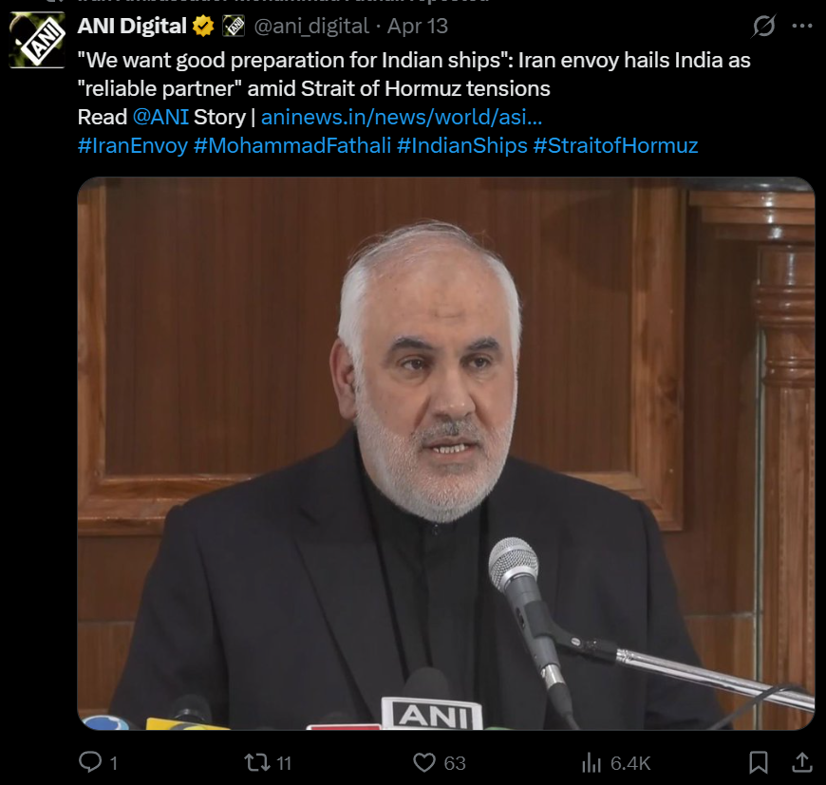The image size is (826, 785).
Task: Open the ANI Digital display name
Action: point(132,26)
